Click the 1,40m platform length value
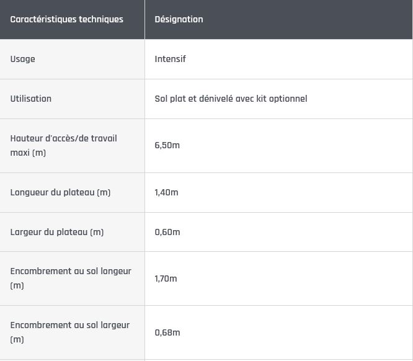413x361 pixels. 166,192
